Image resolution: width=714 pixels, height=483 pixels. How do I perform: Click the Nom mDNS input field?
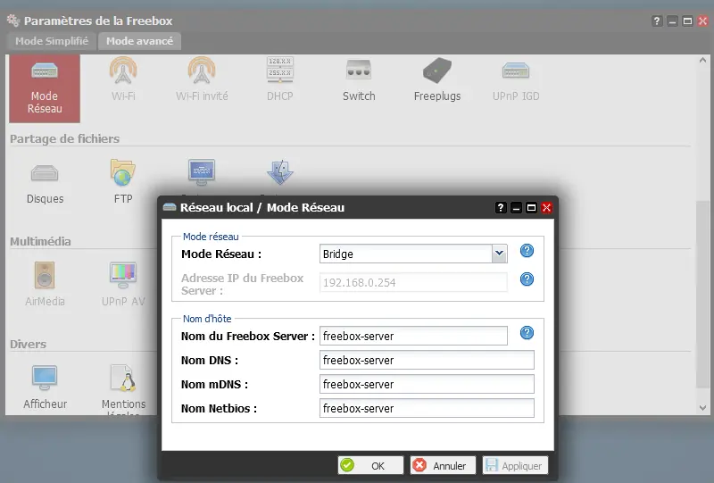click(x=427, y=384)
